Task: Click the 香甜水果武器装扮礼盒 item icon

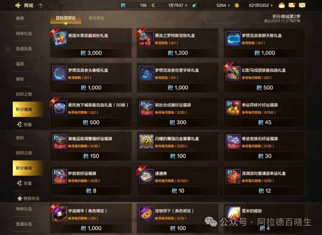Action: click(60, 38)
